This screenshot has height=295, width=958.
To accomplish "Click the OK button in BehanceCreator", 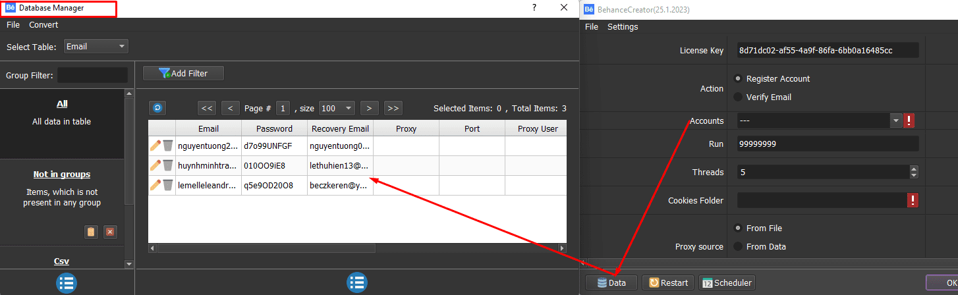I will click(942, 282).
